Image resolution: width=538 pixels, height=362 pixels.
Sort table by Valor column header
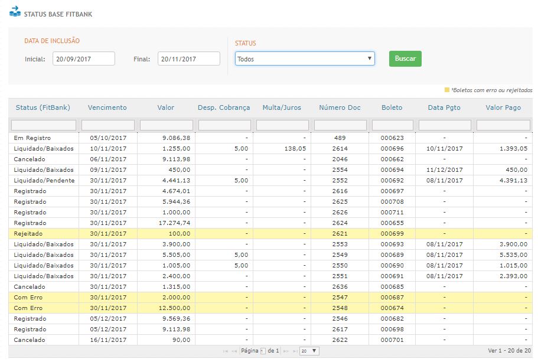pos(165,107)
